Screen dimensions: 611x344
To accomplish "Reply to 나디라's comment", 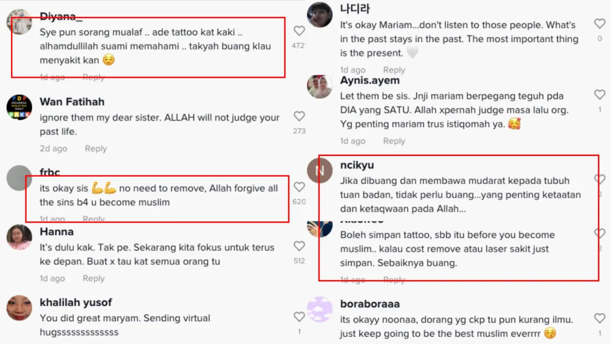I will tap(394, 70).
